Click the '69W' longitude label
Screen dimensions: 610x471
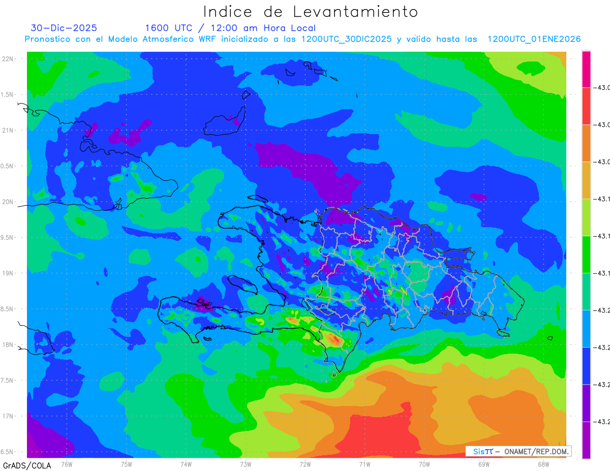[x=484, y=463]
